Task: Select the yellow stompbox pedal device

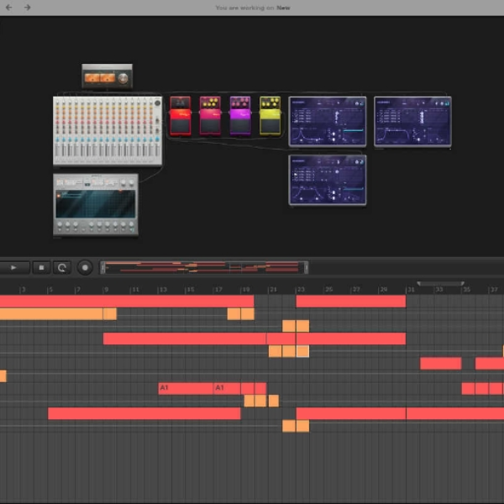Action: click(x=270, y=116)
